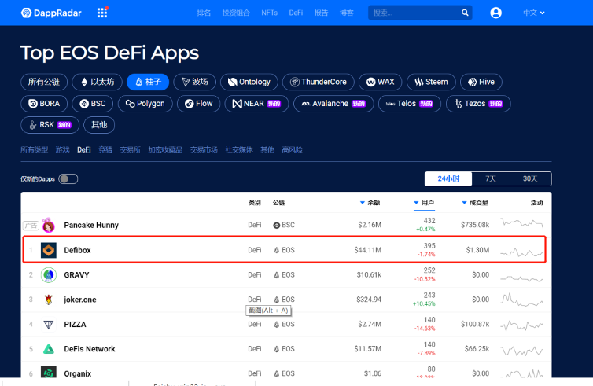Select the 波场 chain filter
Viewport: 593px width, 386px height.
(195, 82)
